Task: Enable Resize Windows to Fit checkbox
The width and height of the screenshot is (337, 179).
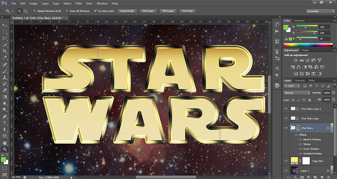Action: click(34, 11)
